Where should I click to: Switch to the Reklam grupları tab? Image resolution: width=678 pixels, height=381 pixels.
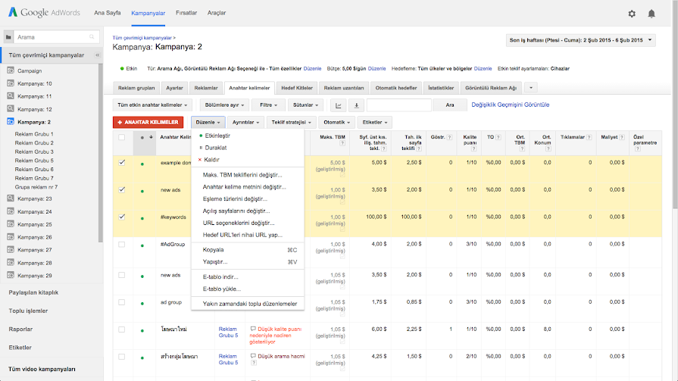[135, 88]
